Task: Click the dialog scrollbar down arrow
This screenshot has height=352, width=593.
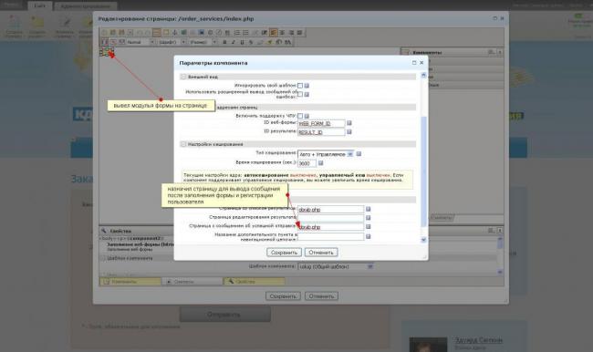Action: point(423,240)
